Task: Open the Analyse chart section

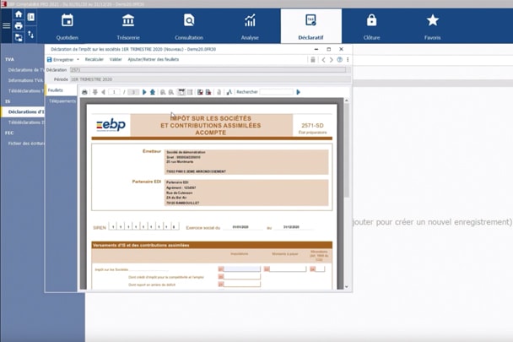Action: [250, 25]
